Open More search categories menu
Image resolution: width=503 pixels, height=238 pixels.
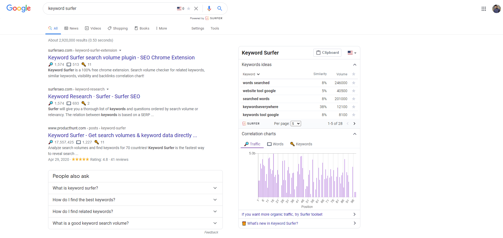coord(161,28)
